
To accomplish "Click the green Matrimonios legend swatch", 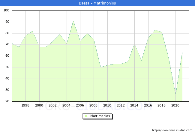I will tap(86, 116).
